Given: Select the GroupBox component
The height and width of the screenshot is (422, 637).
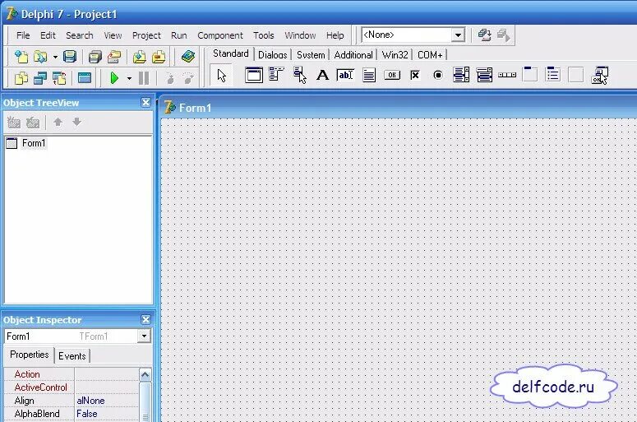Looking at the screenshot, I should click(530, 74).
